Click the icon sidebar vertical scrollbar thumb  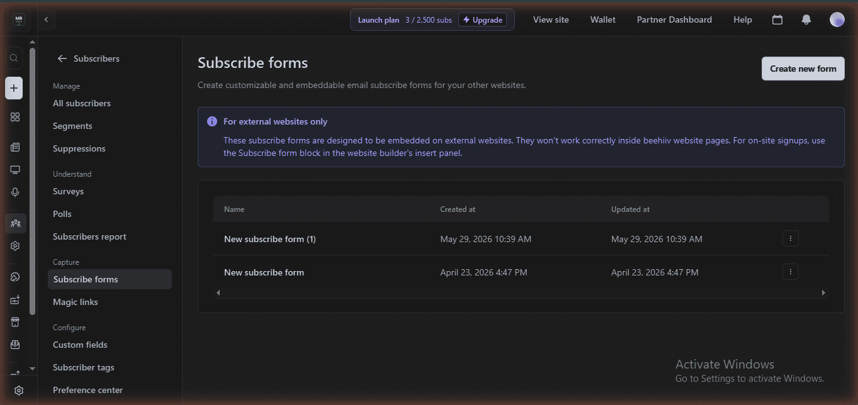point(33,181)
